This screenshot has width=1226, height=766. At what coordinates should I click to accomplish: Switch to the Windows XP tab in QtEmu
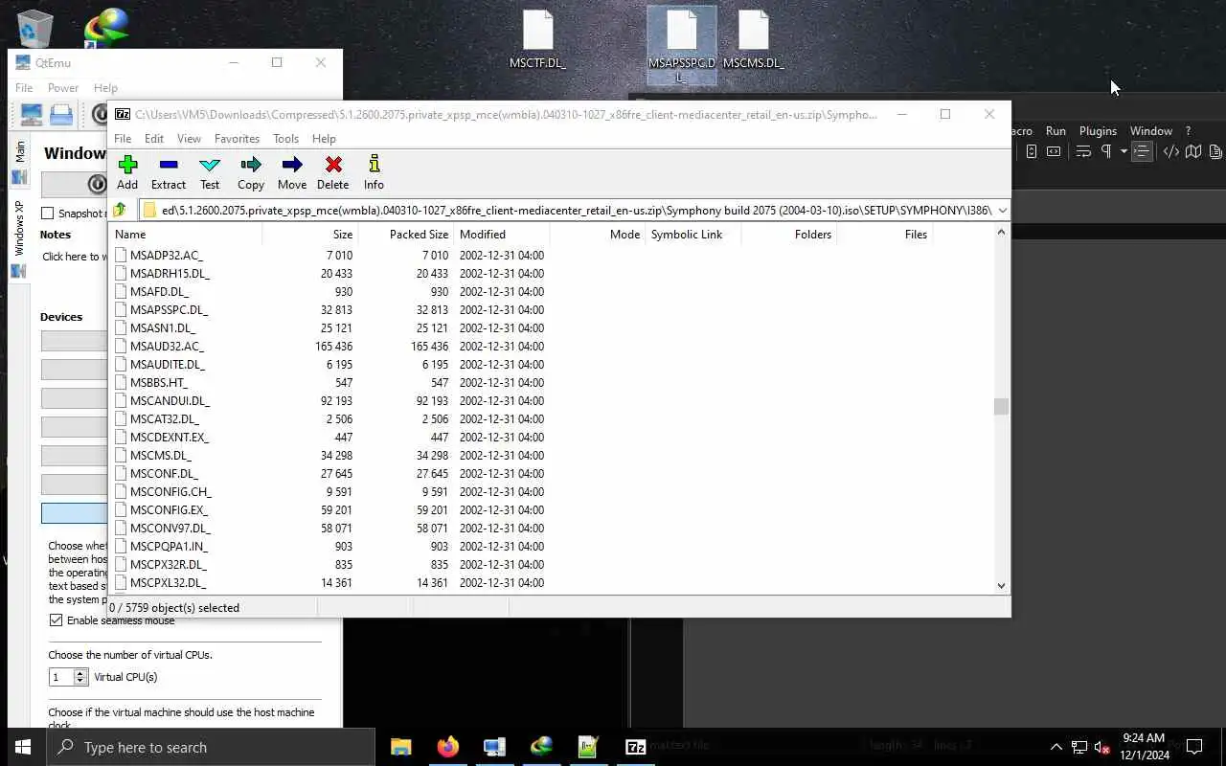click(x=19, y=235)
